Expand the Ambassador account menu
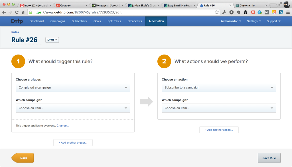 pos(231,21)
